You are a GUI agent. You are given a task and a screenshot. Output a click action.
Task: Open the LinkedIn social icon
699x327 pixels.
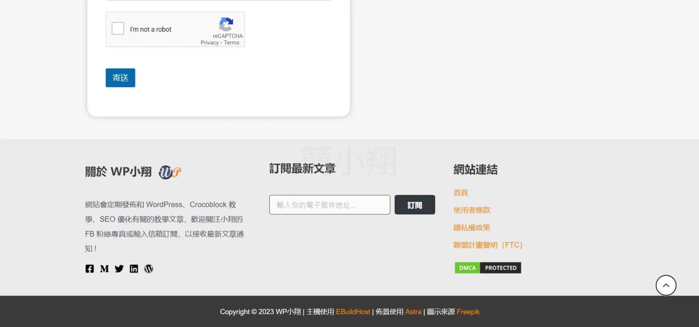[134, 269]
